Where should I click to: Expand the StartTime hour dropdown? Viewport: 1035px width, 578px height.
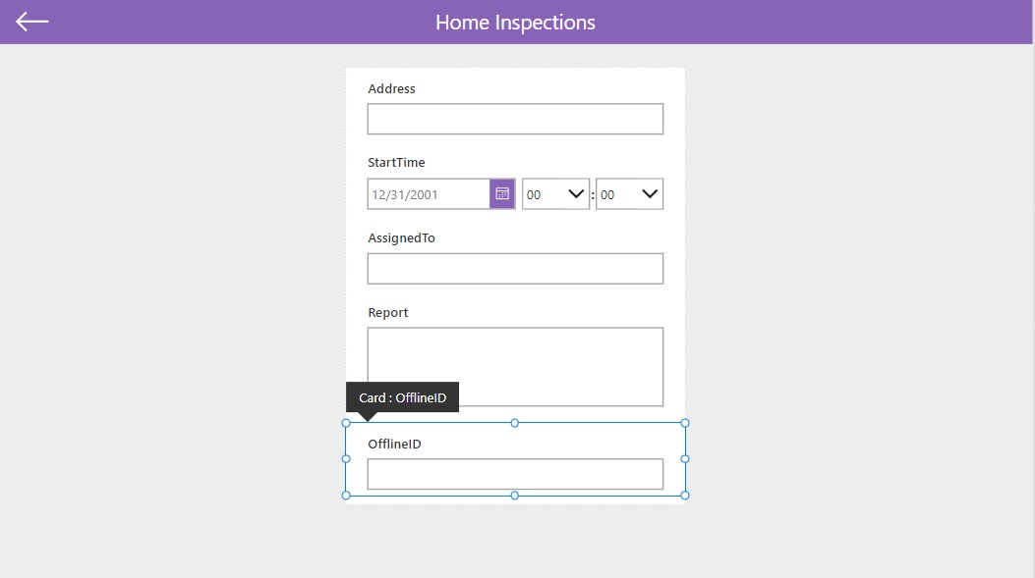555,193
